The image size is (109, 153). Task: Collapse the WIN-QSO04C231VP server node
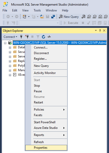click(x=5, y=43)
